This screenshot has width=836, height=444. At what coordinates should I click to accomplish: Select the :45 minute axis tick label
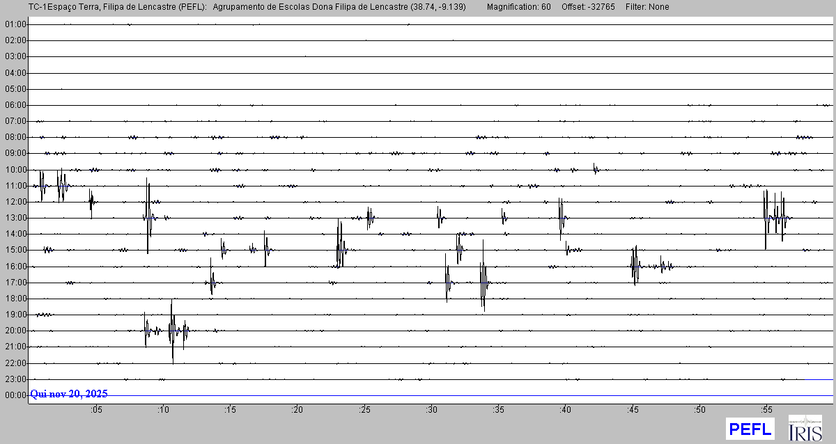tap(633, 410)
